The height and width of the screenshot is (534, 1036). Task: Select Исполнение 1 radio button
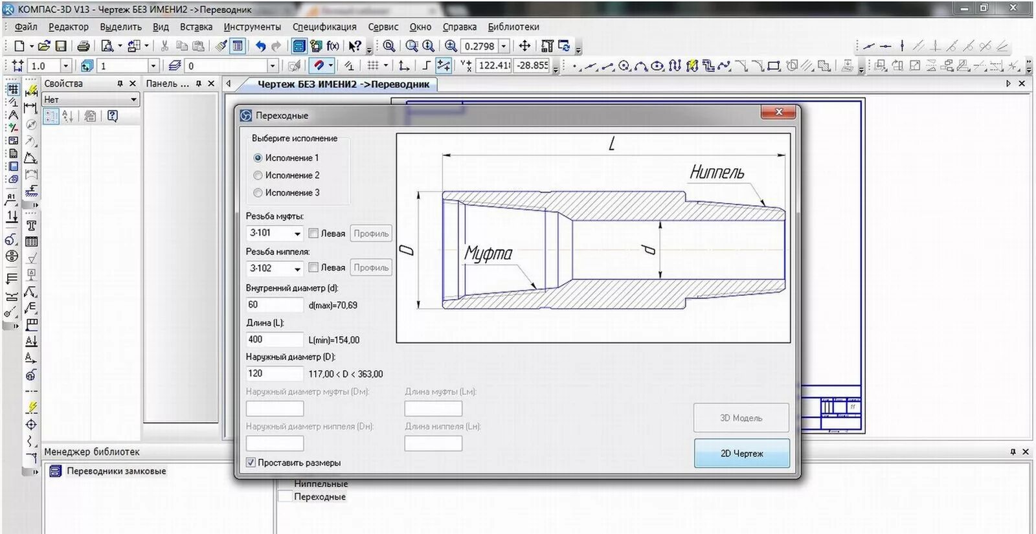click(x=258, y=157)
